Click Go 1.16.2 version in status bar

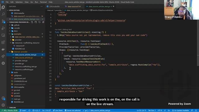46,110
